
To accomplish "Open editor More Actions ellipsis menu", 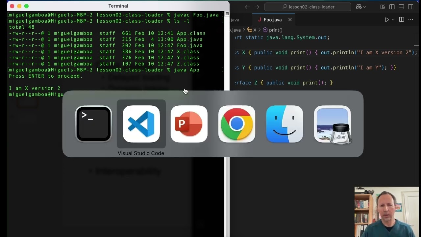I will coord(411,20).
